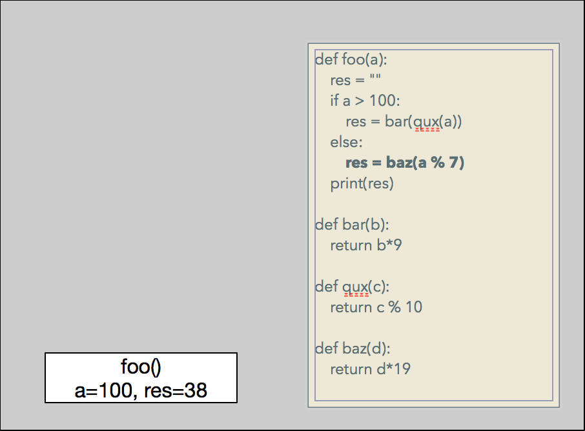The image size is (585, 431).
Task: Click the 'else:' line in the code
Action: point(346,143)
